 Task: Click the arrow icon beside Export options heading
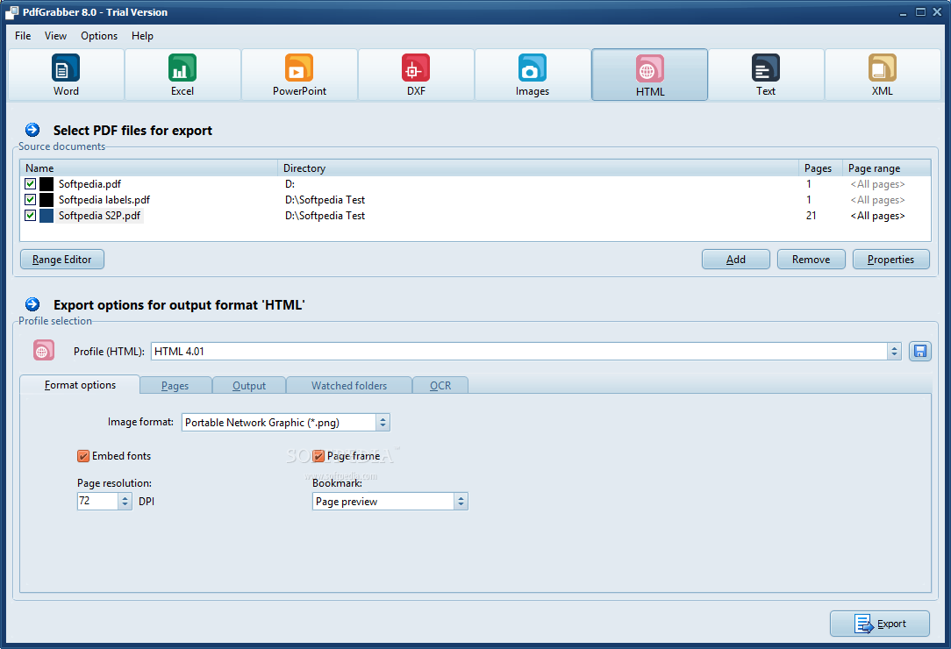(x=32, y=304)
